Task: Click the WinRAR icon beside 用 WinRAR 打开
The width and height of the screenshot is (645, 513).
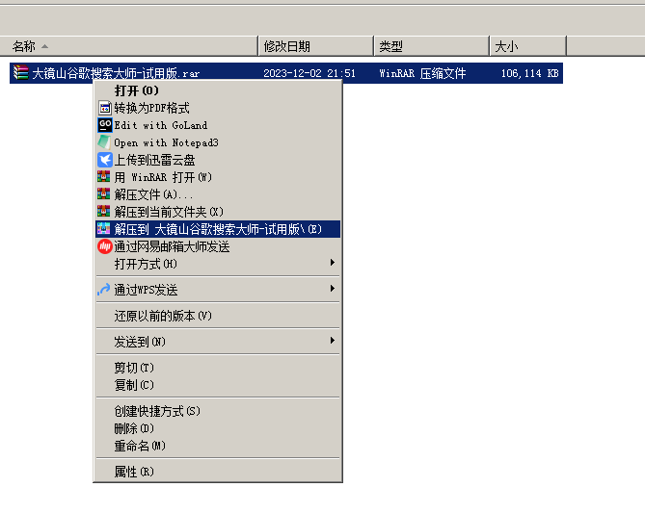Action: tap(105, 177)
